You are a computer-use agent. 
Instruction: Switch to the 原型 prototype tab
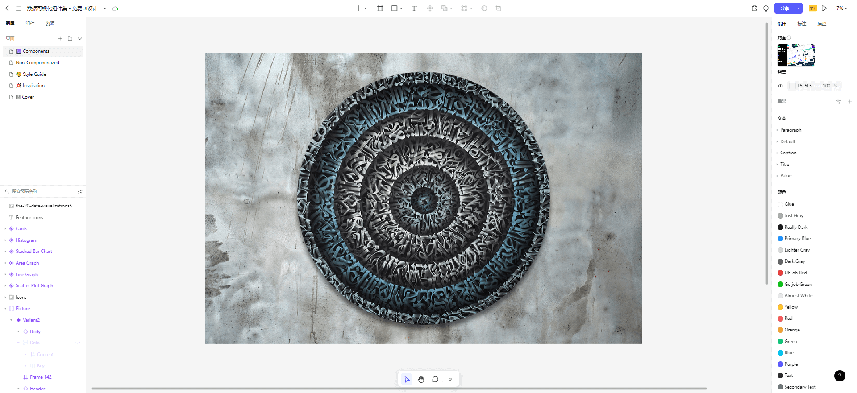pos(822,24)
